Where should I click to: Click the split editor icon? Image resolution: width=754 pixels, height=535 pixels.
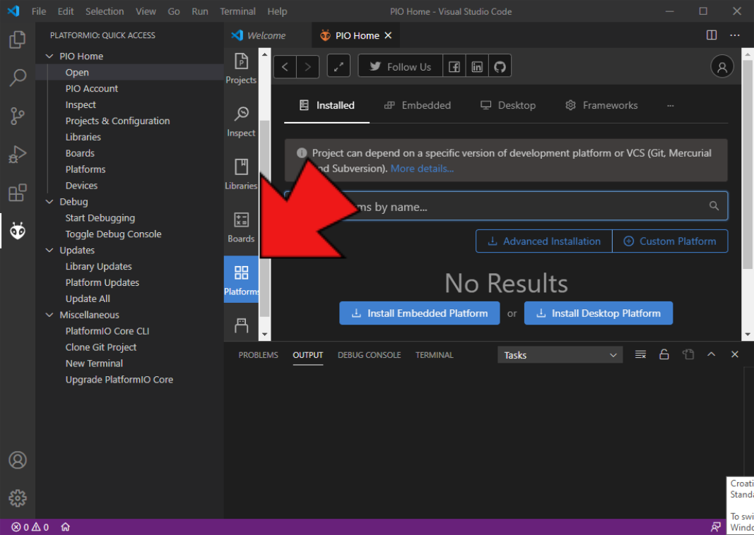[712, 35]
